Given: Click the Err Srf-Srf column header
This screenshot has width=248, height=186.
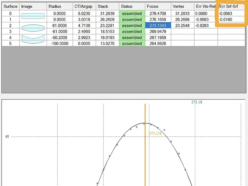Looking at the screenshot, I should (x=231, y=6).
